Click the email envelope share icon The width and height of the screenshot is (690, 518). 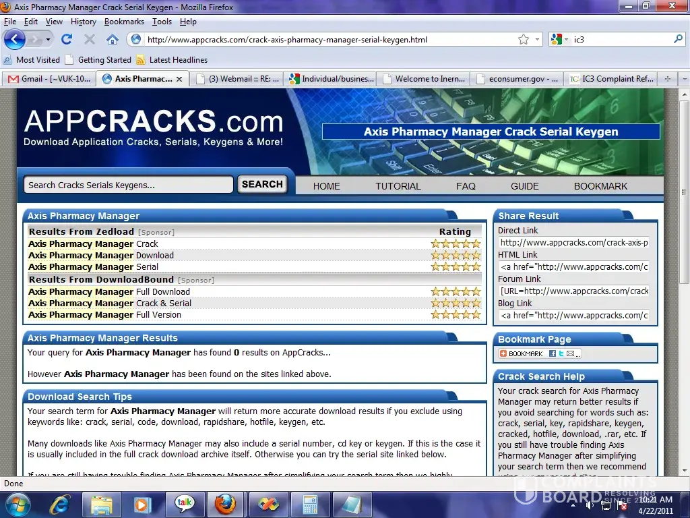570,353
